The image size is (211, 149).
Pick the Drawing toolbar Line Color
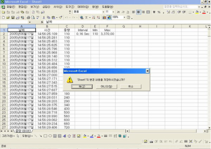pyautogui.click(x=92, y=136)
